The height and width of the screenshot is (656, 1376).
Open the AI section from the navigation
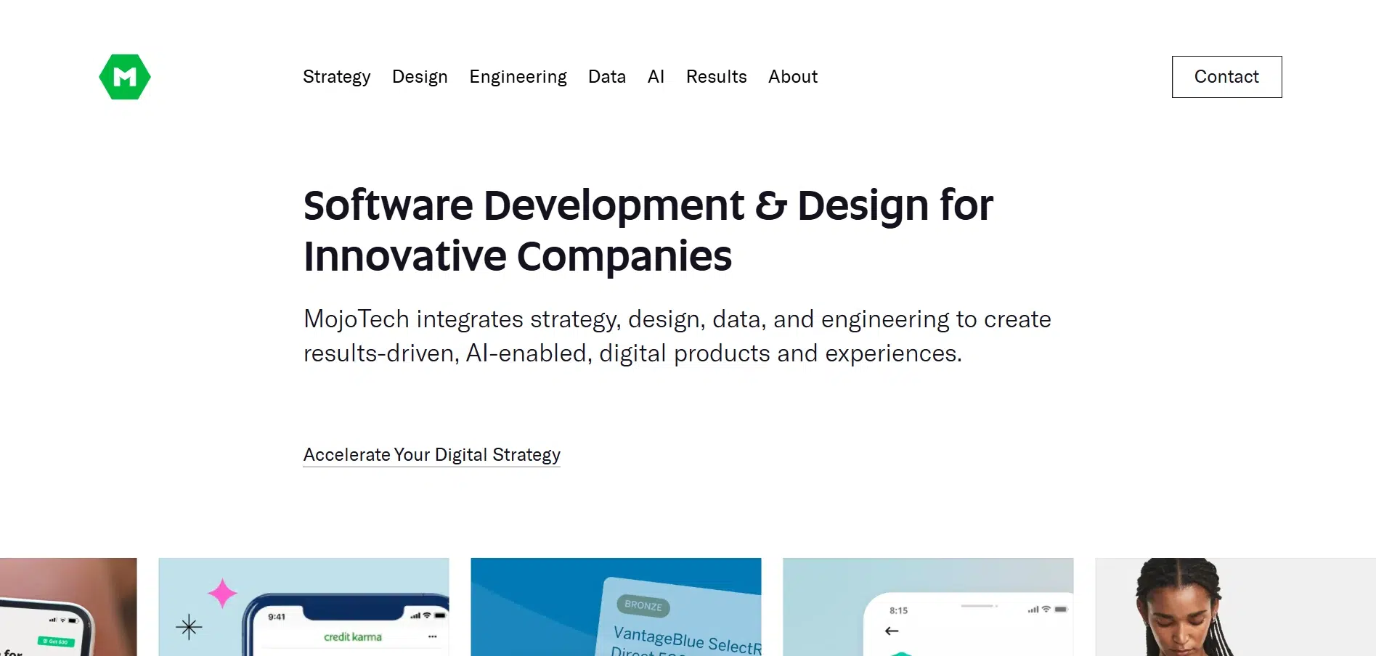(656, 76)
